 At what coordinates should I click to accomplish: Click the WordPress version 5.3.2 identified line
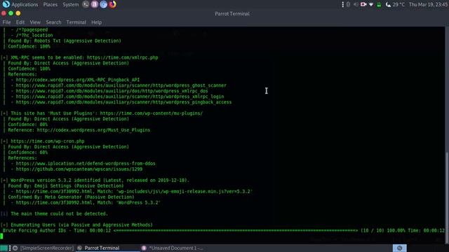(100, 181)
